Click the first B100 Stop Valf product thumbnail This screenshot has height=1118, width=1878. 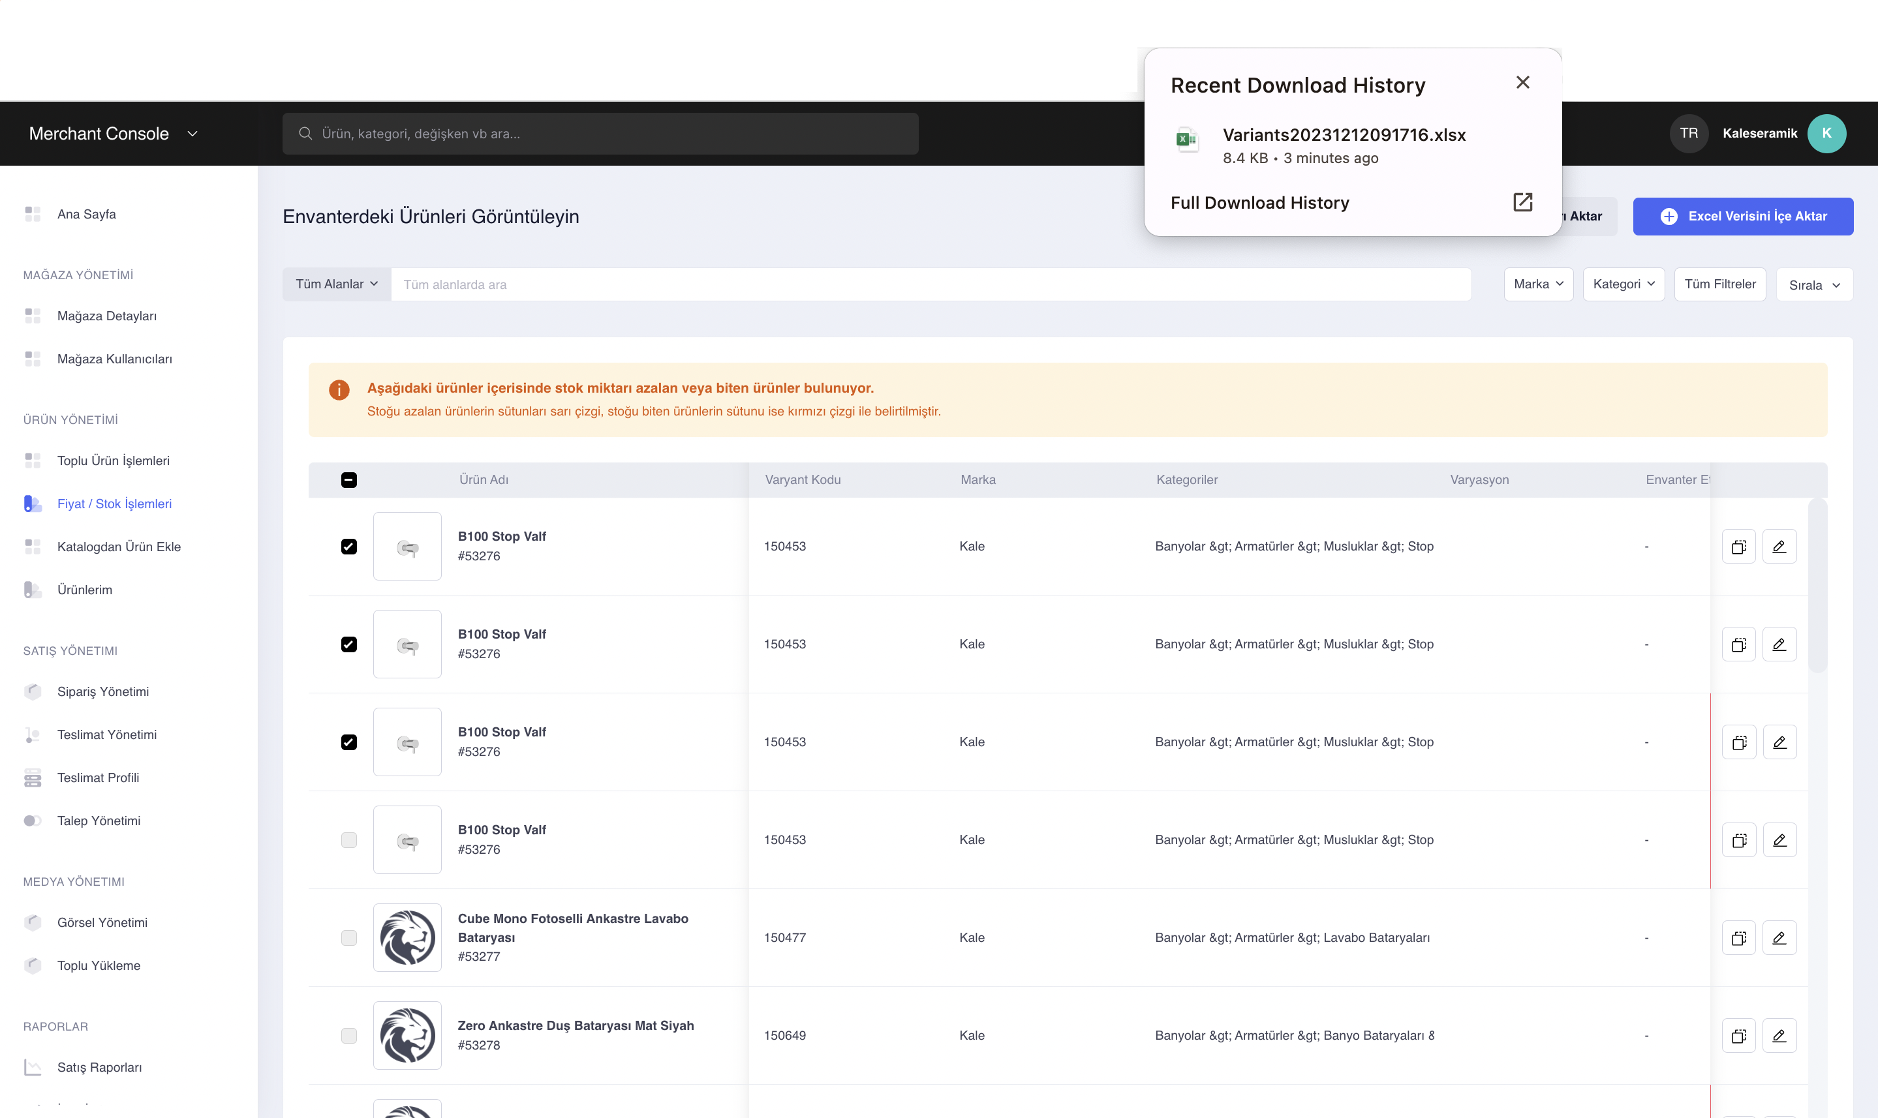click(407, 546)
